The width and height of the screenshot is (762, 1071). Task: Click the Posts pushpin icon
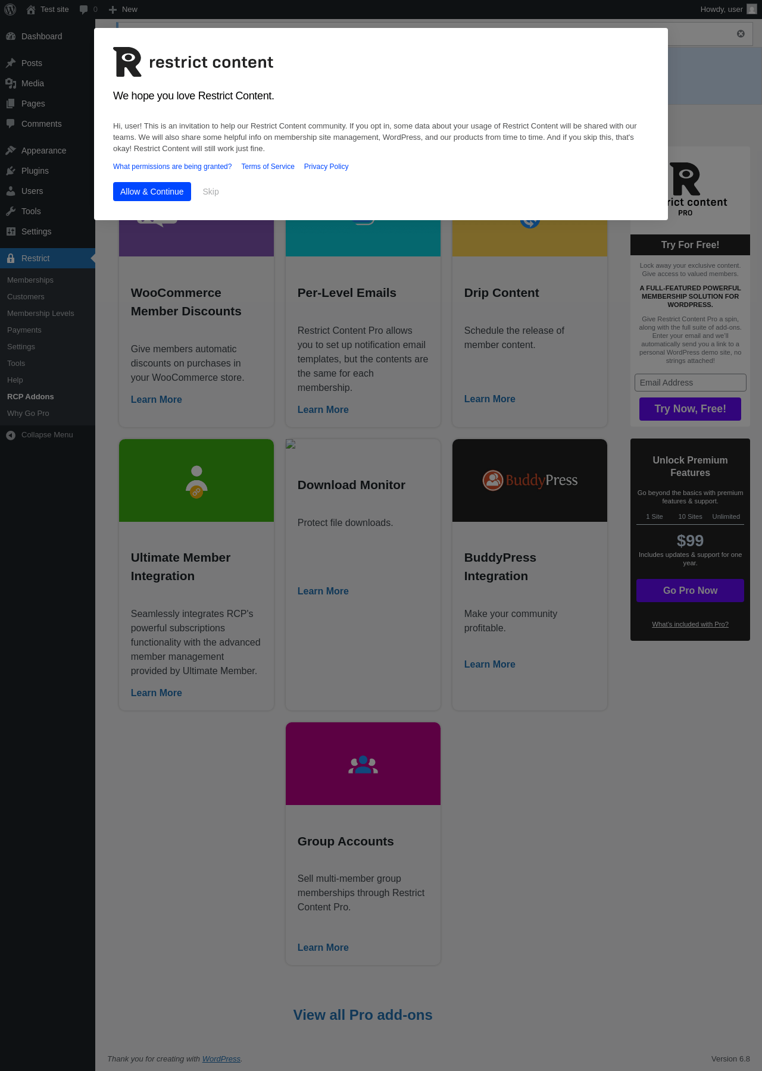[x=11, y=63]
